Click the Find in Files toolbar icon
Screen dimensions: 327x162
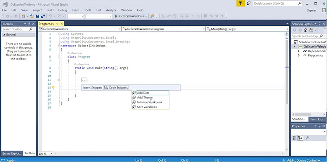pyautogui.click(x=152, y=16)
